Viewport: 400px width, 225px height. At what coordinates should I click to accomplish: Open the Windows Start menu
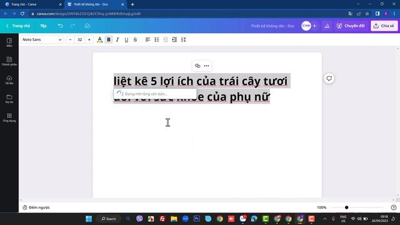[x=89, y=219]
